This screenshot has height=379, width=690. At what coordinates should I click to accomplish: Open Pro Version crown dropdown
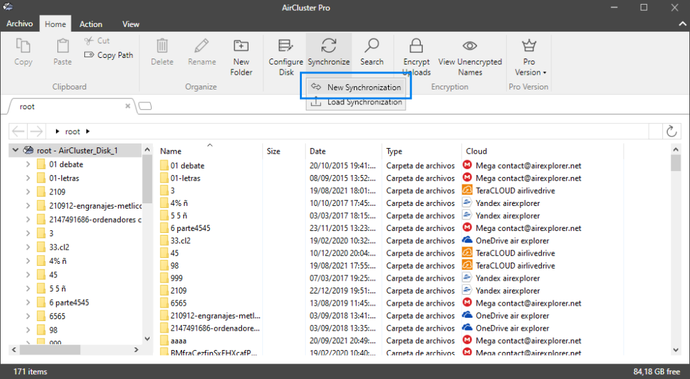(529, 57)
